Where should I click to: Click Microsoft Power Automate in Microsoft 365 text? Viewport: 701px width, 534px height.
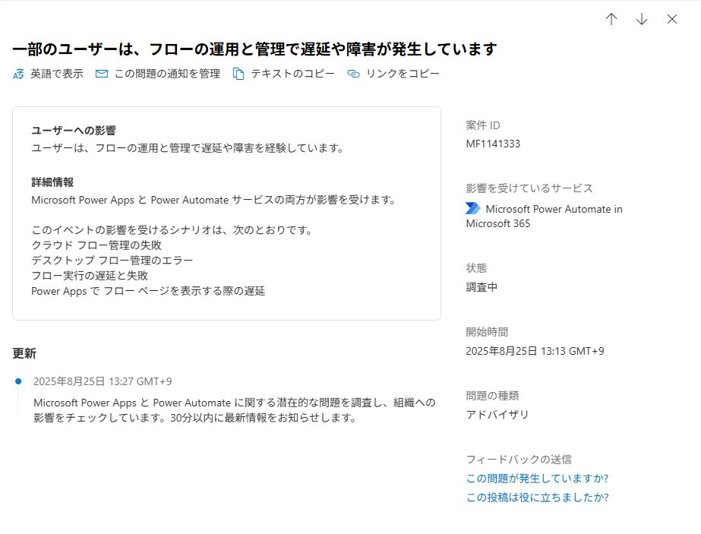pos(544,216)
